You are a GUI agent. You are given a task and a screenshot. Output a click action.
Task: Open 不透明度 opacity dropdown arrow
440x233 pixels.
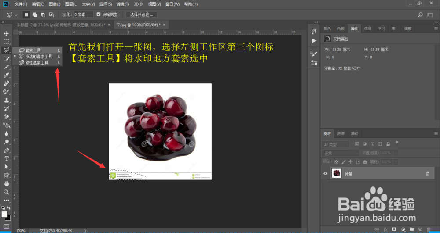click(x=396, y=153)
